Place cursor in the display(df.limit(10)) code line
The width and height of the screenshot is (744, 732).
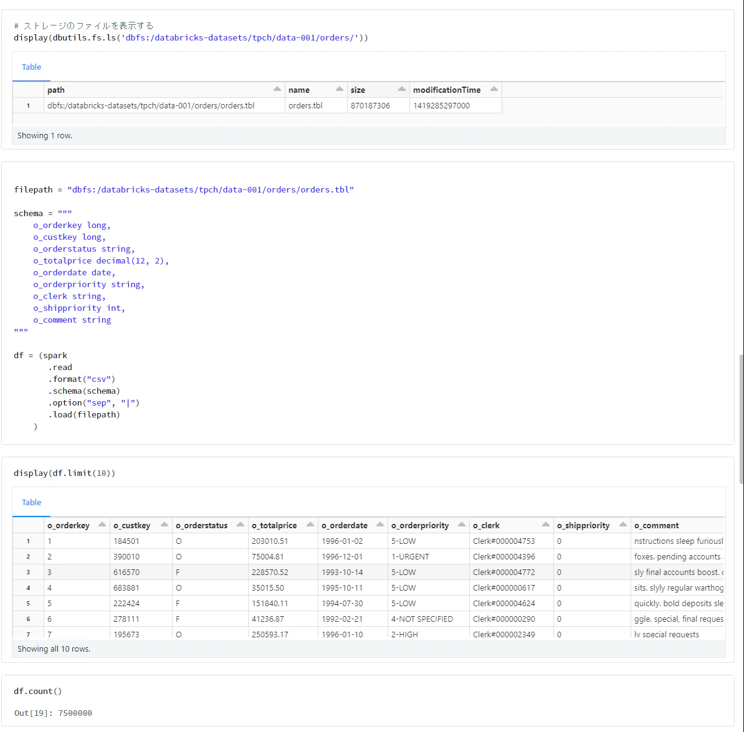pos(65,473)
